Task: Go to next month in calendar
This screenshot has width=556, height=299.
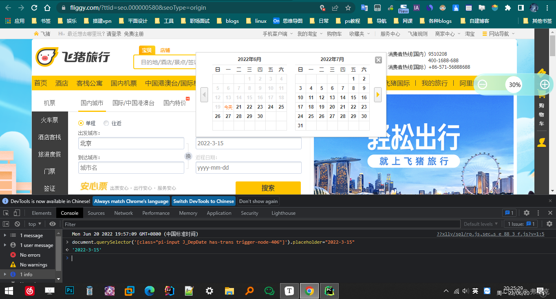Action: [x=378, y=95]
